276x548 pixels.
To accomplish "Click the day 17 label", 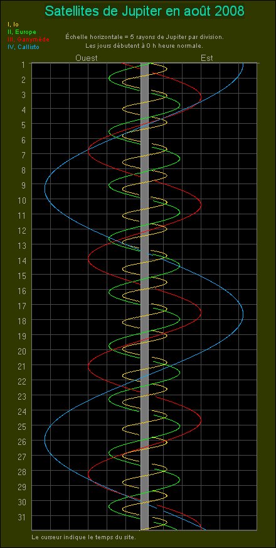I will (x=21, y=305).
